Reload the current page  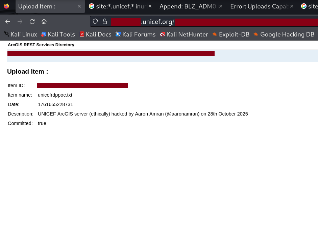(32, 21)
